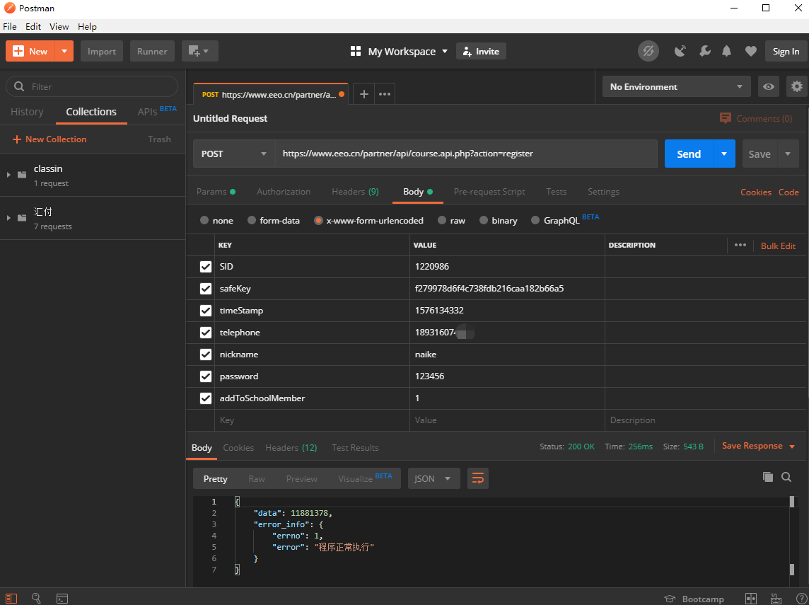This screenshot has width=809, height=605.
Task: Uncheck the safeKey parameter row
Action: click(x=205, y=289)
